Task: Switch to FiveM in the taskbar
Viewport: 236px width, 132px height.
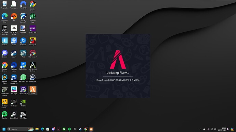Action: 91,129
